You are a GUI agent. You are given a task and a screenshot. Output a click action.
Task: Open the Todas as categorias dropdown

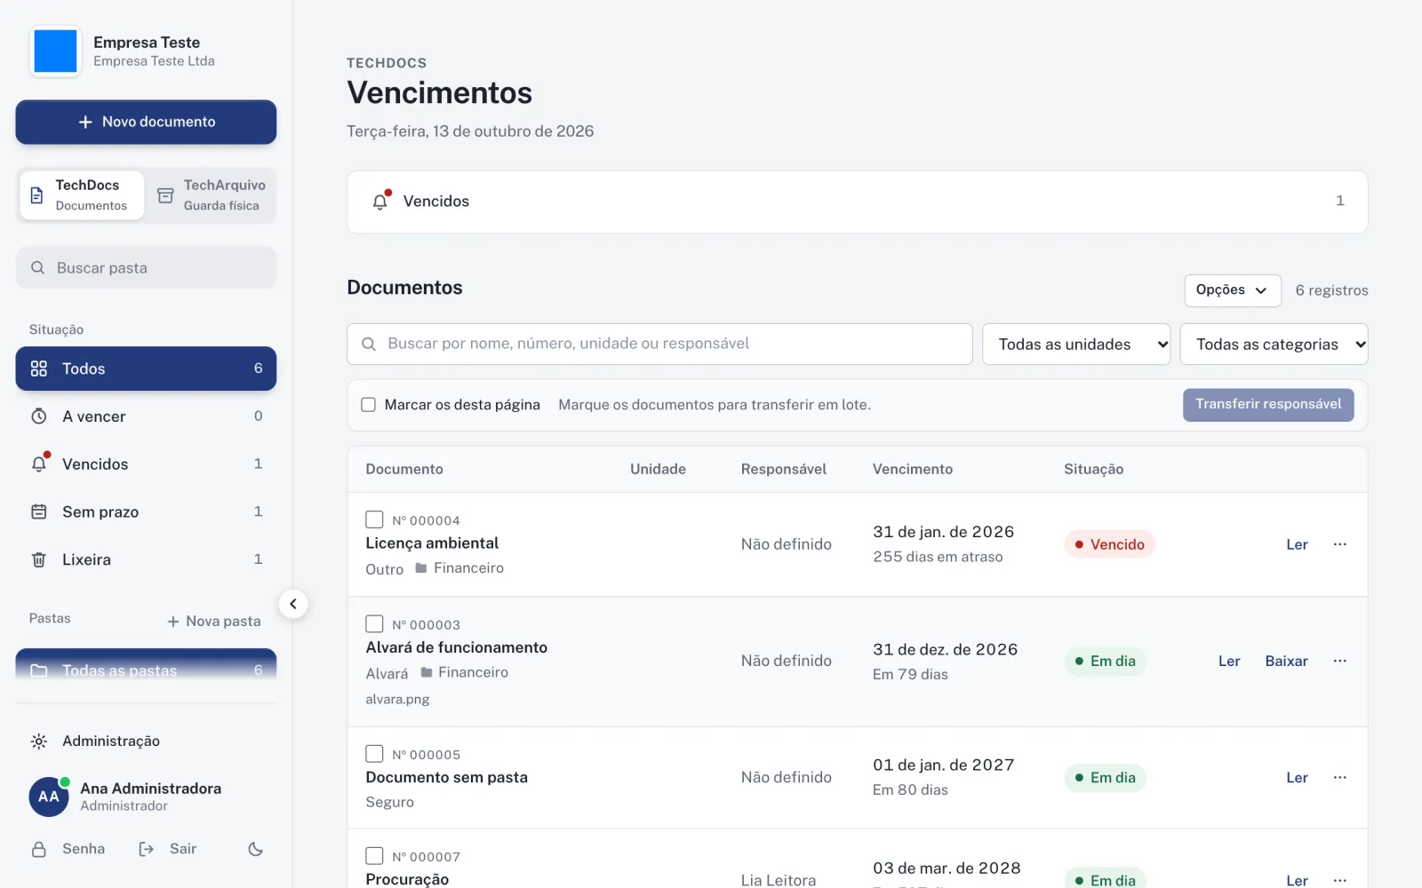[x=1274, y=344]
